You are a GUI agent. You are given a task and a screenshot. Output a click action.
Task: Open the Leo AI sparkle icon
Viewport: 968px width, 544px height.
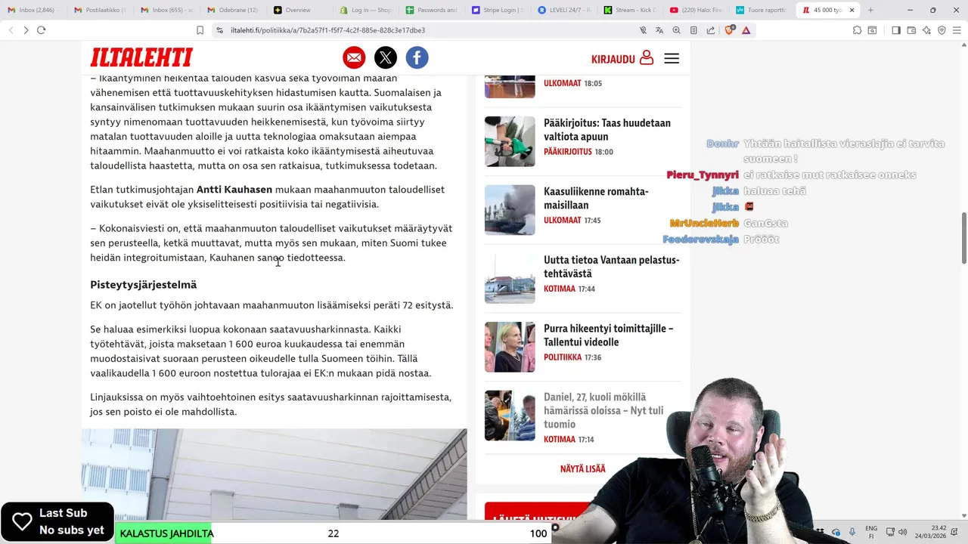pyautogui.click(x=926, y=30)
